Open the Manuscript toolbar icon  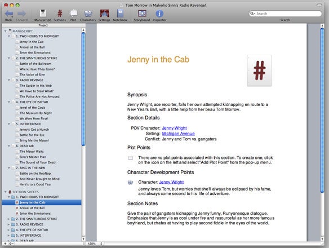pyautogui.click(x=43, y=14)
